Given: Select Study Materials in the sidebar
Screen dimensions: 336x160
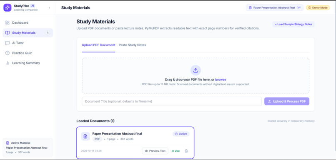Looking at the screenshot, I should pyautogui.click(x=28, y=33).
